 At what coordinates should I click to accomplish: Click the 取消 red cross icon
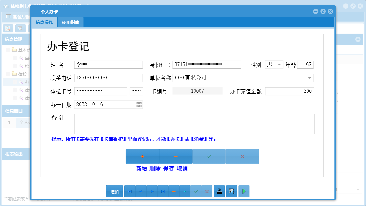[x=242, y=156]
